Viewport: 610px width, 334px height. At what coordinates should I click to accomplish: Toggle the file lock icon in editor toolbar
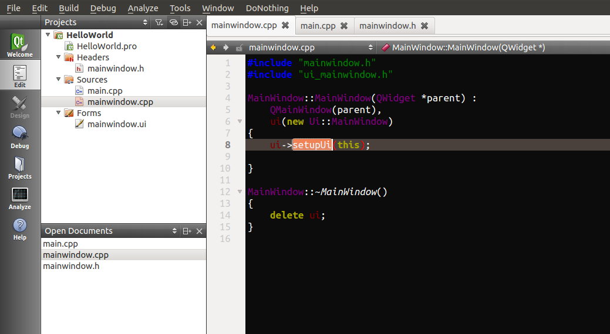pos(239,47)
